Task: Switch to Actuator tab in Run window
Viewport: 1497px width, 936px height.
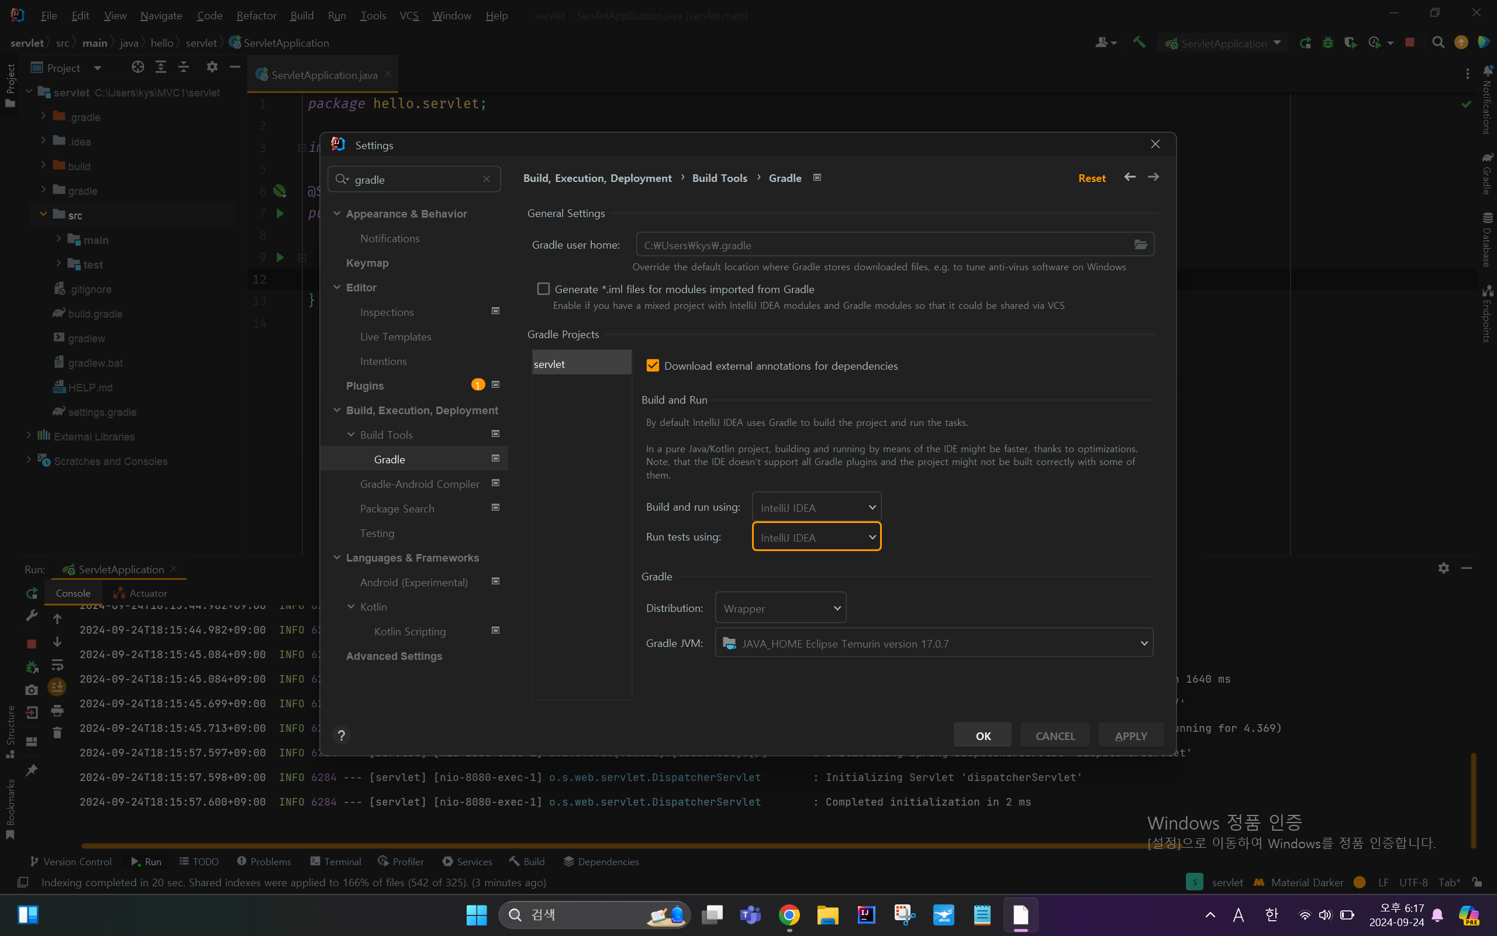Action: click(x=140, y=593)
